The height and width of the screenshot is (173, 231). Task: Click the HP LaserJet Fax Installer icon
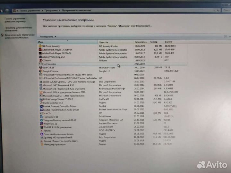41,78
